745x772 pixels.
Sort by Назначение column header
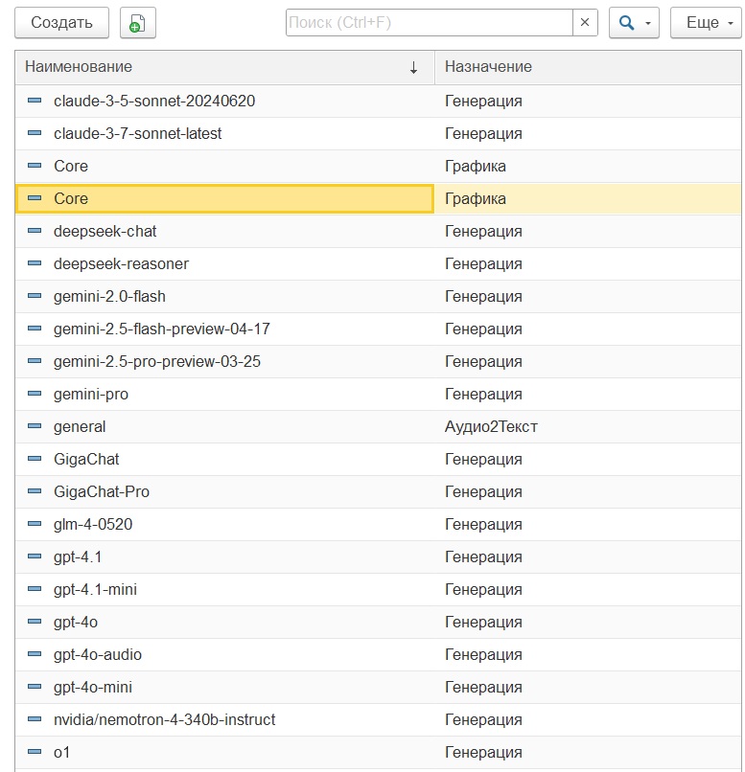tap(588, 67)
